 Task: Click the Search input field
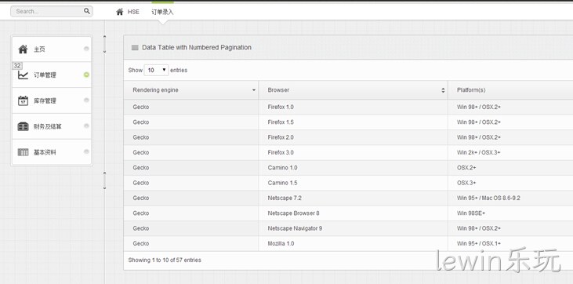pyautogui.click(x=52, y=11)
